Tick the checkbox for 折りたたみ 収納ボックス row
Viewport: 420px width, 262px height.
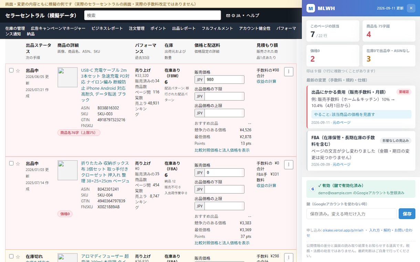tap(11, 163)
